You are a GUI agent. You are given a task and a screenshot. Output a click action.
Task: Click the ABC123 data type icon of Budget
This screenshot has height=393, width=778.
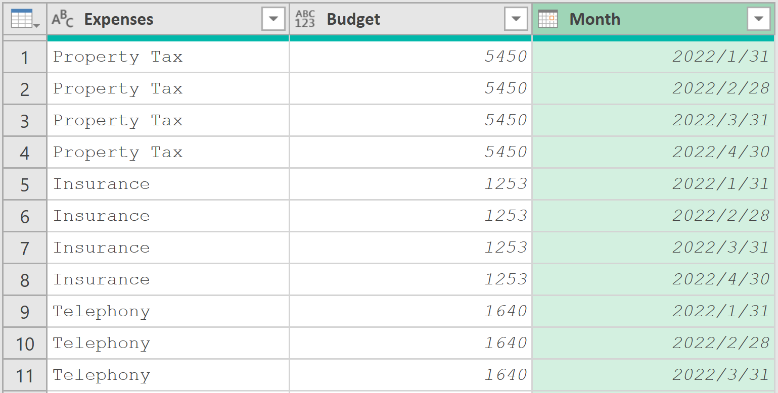click(x=305, y=19)
